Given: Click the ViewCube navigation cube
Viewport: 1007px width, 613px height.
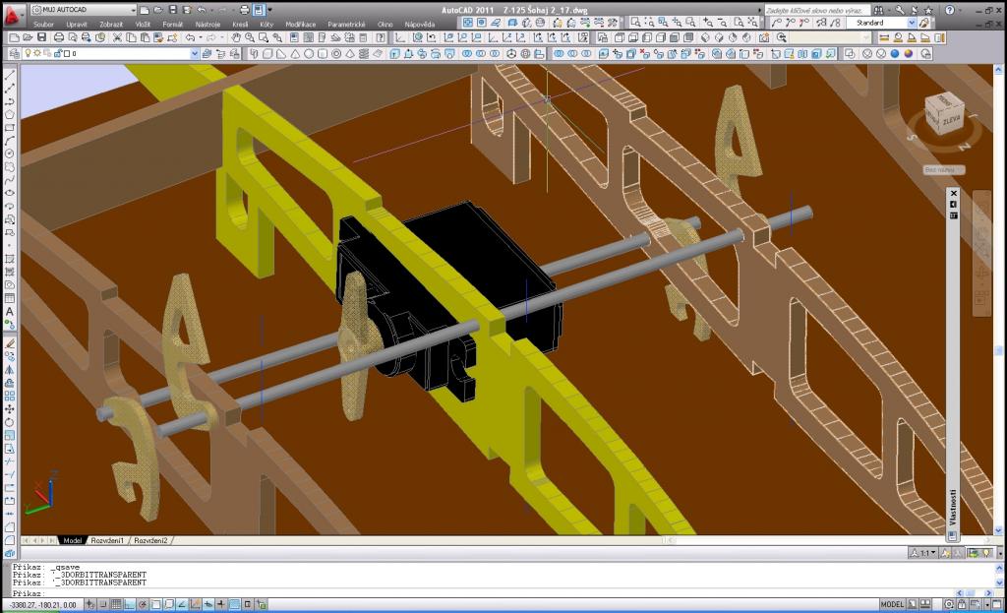Looking at the screenshot, I should [942, 117].
